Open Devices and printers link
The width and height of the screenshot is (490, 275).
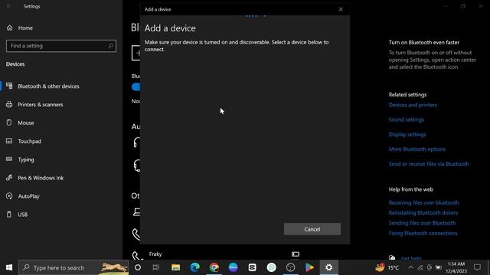[413, 105]
